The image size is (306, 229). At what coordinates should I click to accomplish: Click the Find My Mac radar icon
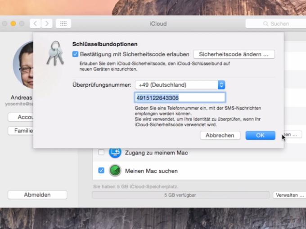(x=115, y=171)
